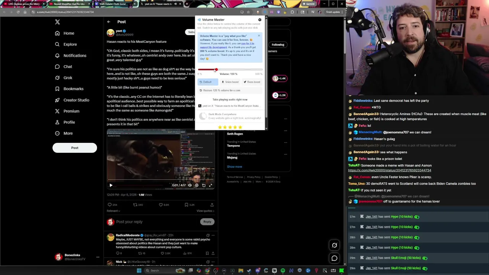
Task: Expand the More menu in sidebar
Action: (x=63, y=133)
